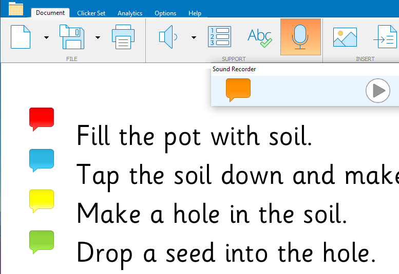The height and width of the screenshot is (274, 399).
Task: Expand the dropdown arrow beside new document
Action: (x=46, y=37)
